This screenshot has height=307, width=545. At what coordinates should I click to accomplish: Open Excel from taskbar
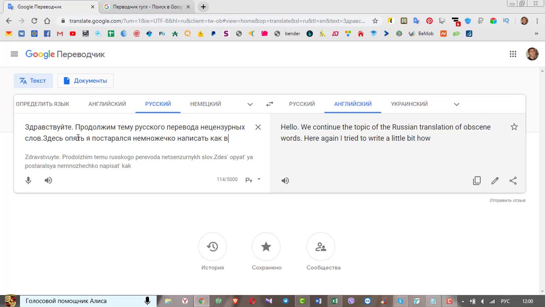[335, 301]
